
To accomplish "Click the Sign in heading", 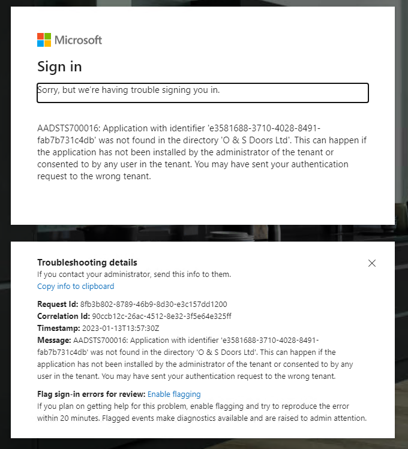I will pos(59,67).
